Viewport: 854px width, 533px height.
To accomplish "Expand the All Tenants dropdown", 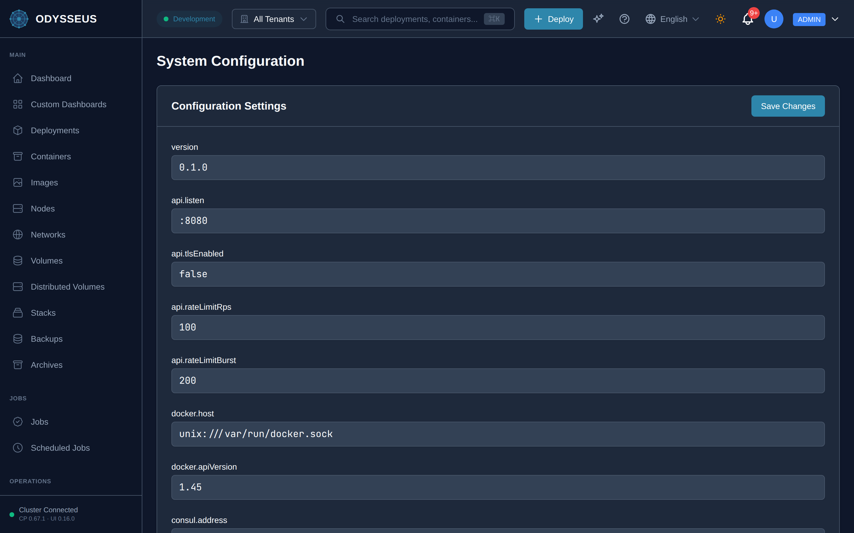I will pyautogui.click(x=274, y=19).
